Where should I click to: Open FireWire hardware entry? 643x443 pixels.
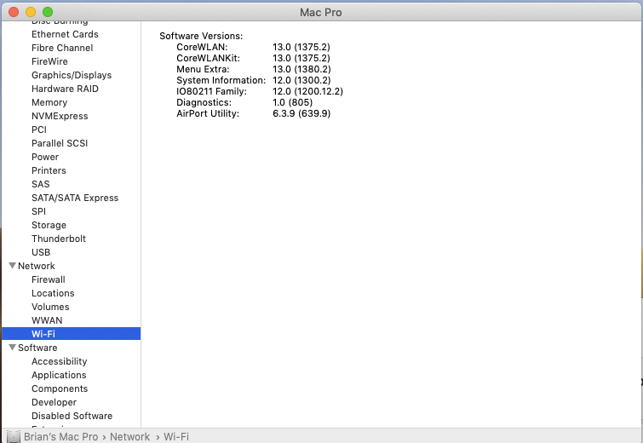click(x=49, y=61)
